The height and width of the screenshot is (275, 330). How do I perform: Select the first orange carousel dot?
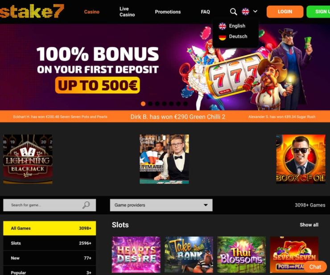click(143, 104)
